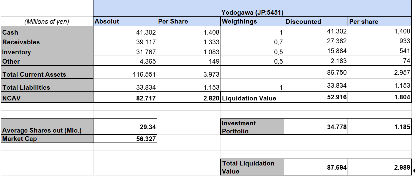Click Total Liquidation Value amount 87.694
415x176 pixels.
(x=316, y=167)
